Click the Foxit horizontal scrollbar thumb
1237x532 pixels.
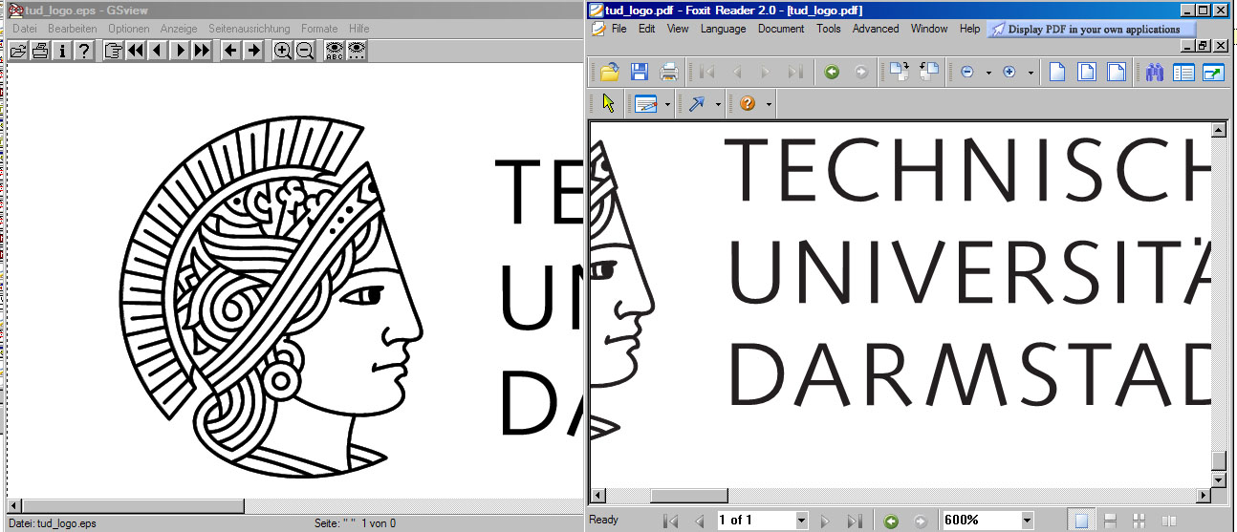[689, 496]
